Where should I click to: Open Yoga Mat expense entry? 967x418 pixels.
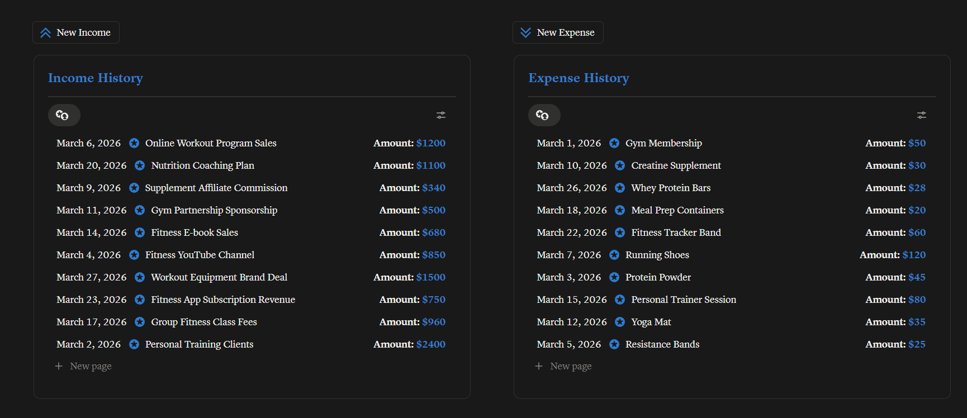click(x=651, y=322)
